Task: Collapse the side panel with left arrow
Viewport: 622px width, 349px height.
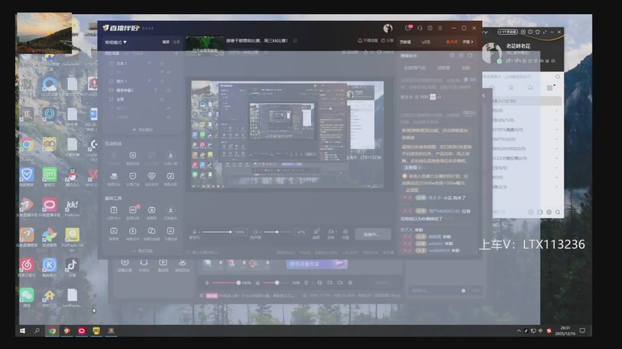Action: pos(484,95)
